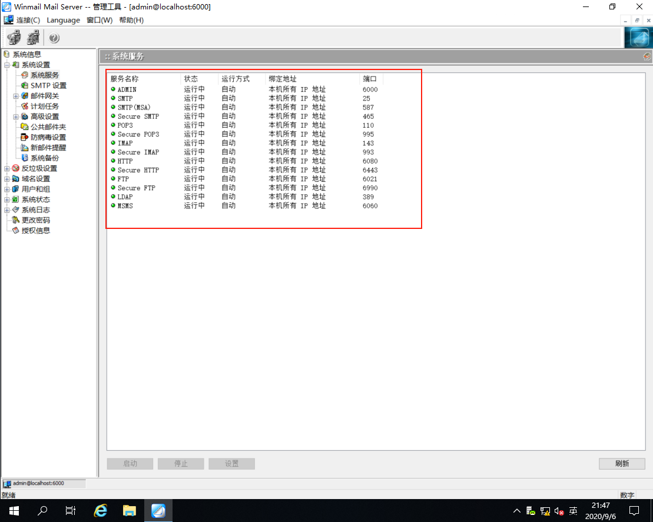The image size is (653, 522).
Task: Click the 刷新 button
Action: [x=622, y=464]
